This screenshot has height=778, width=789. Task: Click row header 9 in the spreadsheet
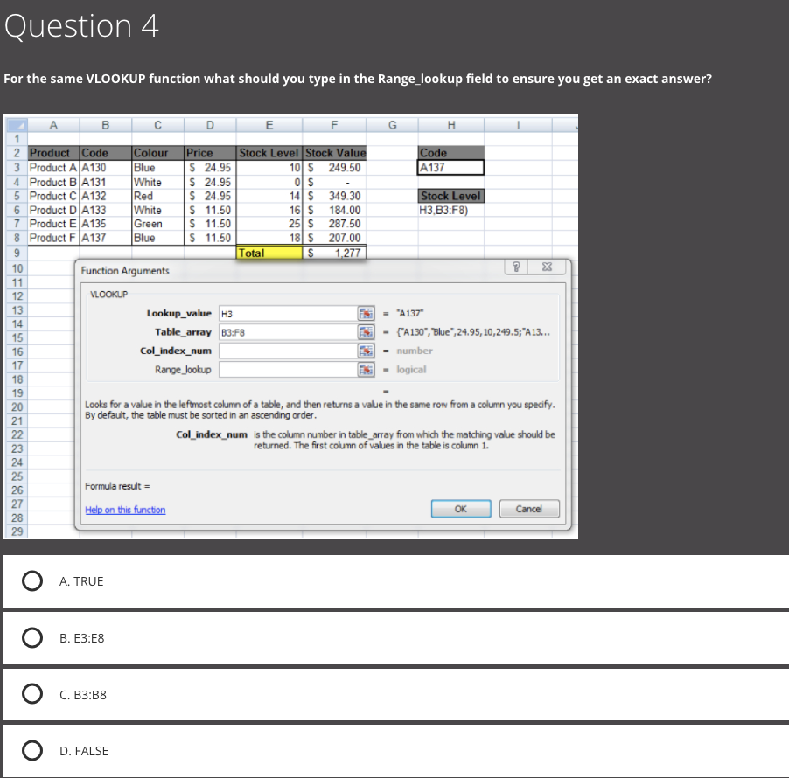pos(17,252)
